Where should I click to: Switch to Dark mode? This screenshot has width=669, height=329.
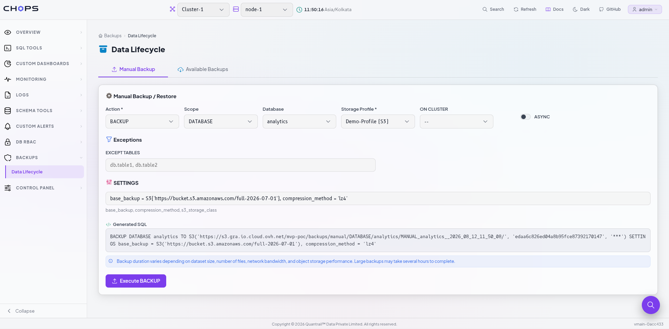pos(581,9)
